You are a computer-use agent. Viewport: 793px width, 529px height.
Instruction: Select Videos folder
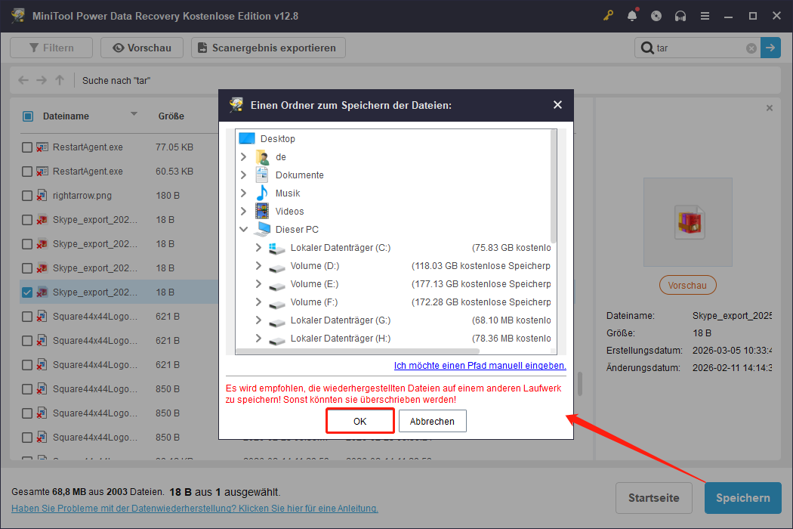coord(289,212)
